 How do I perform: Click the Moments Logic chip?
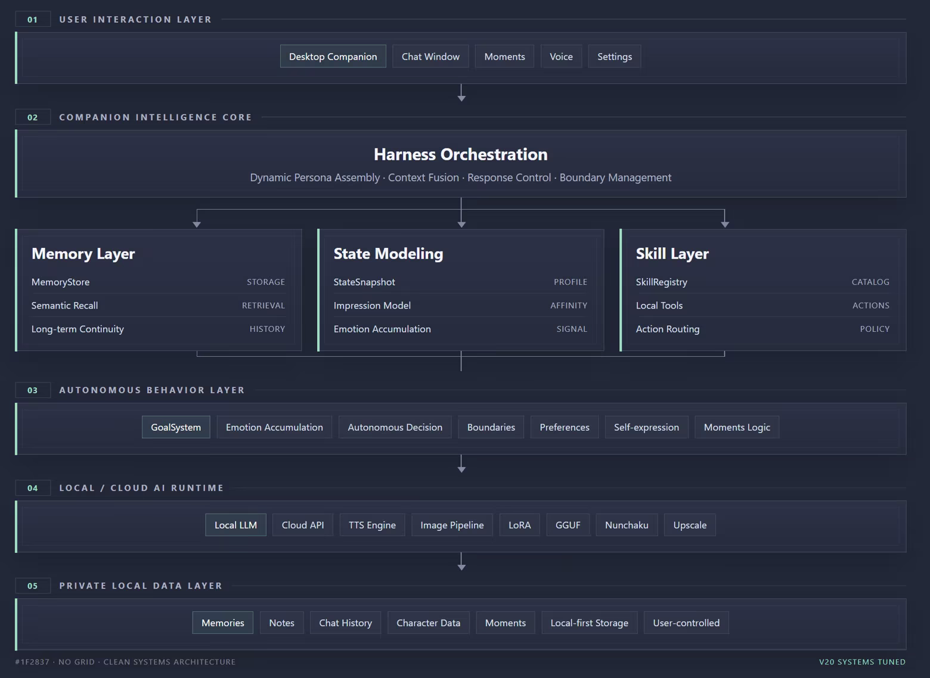[737, 427]
